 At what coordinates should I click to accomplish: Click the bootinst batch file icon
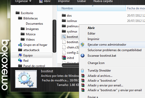pos(64,37)
